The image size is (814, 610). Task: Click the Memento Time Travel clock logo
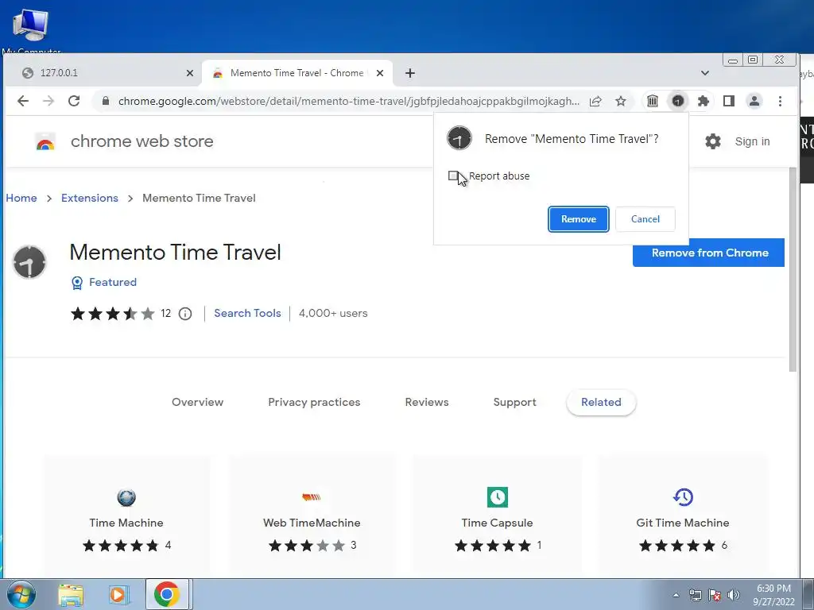(x=29, y=262)
